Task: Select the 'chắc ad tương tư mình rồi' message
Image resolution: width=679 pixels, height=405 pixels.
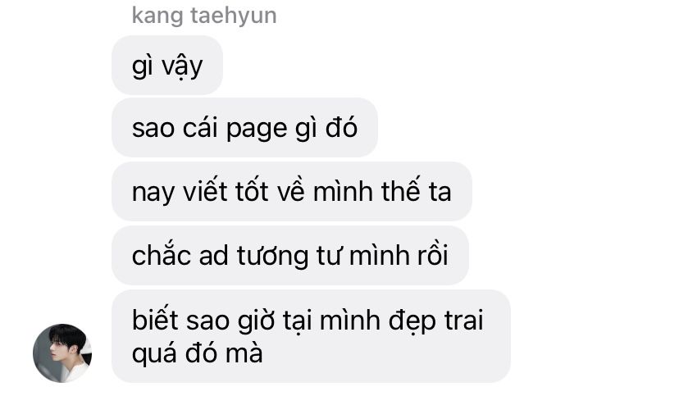Action: point(290,255)
